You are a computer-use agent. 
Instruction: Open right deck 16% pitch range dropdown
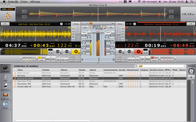click(x=131, y=60)
